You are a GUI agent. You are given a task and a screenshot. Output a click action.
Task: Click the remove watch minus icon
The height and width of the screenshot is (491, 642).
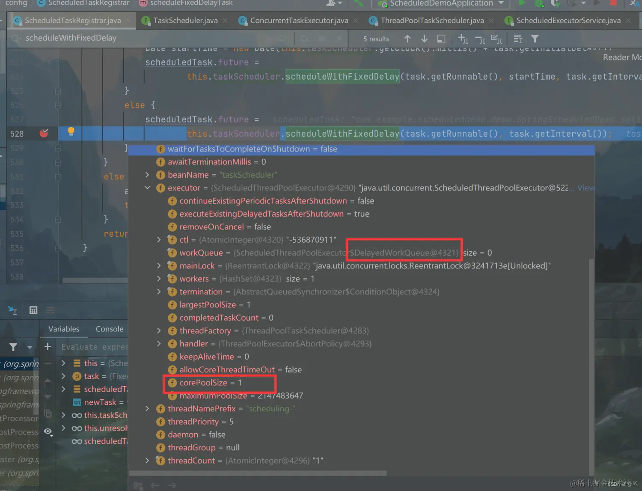click(48, 363)
